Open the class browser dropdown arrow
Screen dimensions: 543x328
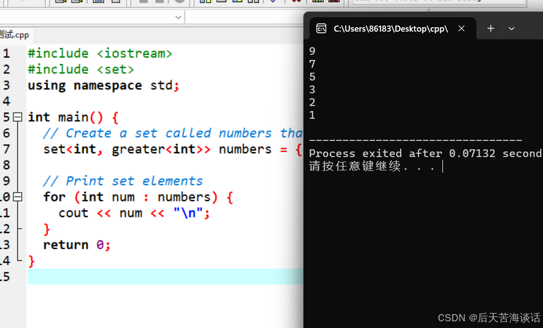(178, 17)
